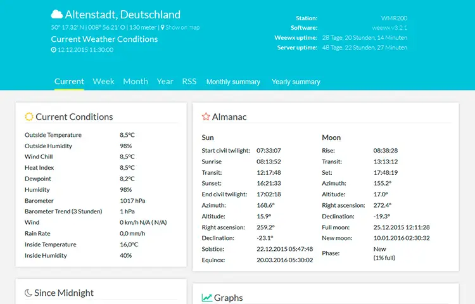Switch to the Week tab
This screenshot has height=304, width=475.
(x=104, y=82)
